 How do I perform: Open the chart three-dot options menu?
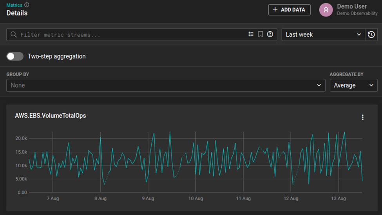click(x=362, y=117)
